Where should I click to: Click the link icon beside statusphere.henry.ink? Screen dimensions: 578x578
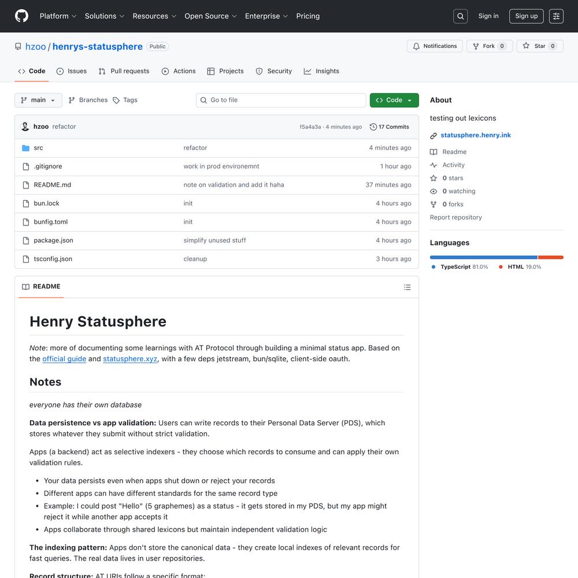[x=433, y=136]
